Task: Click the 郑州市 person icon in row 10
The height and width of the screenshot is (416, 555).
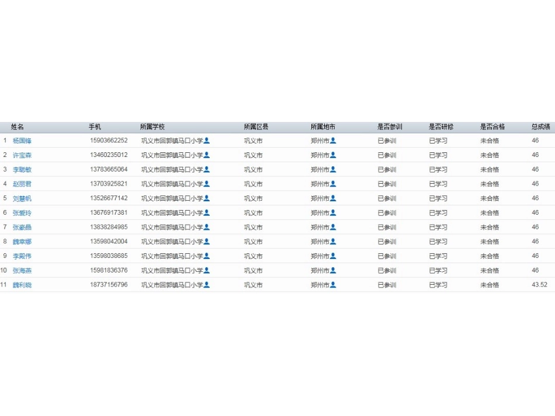Action: point(333,270)
